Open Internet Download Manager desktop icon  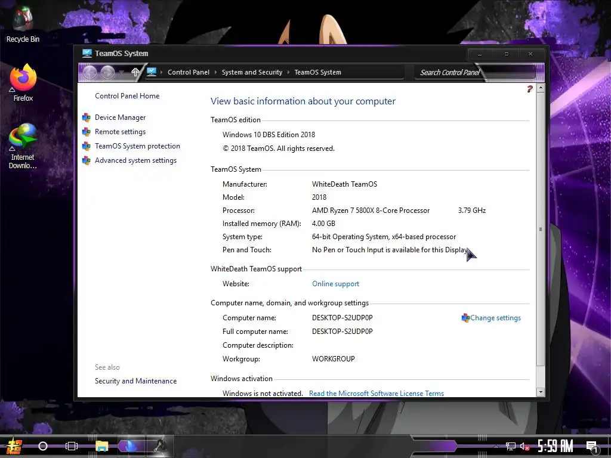[x=23, y=146]
